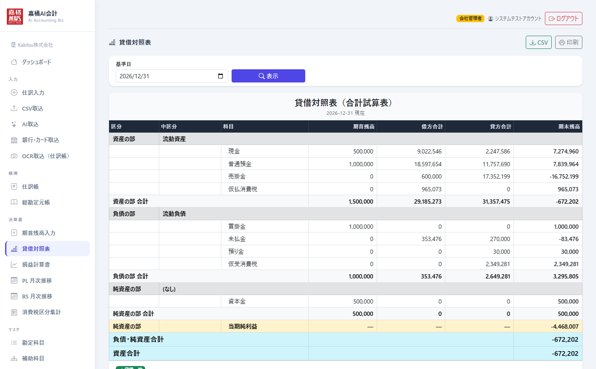
Task: Click the 仮払消費税 account name
Action: click(243, 189)
